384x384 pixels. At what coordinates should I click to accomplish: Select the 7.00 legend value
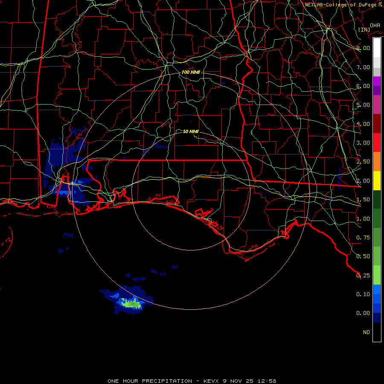[363, 67]
